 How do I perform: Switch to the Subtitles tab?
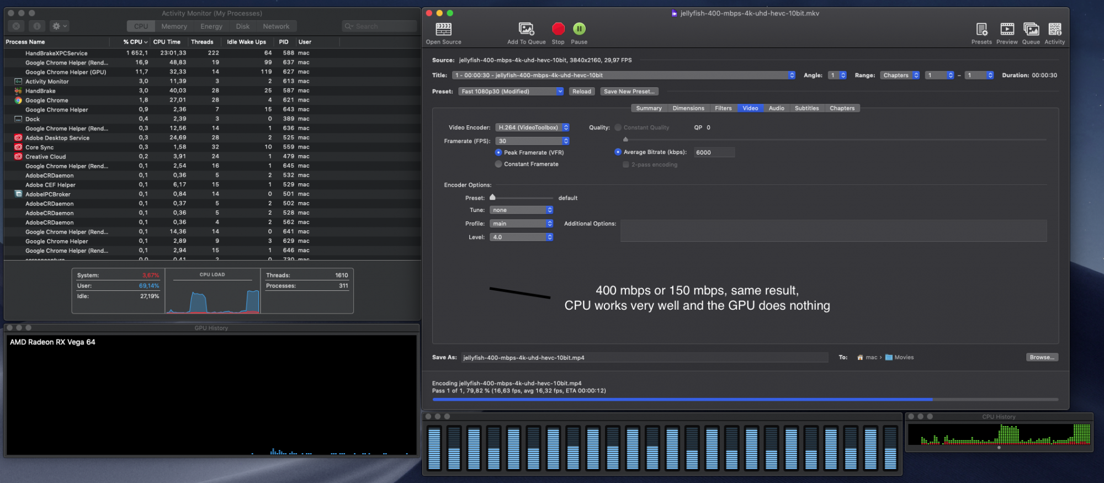click(x=806, y=108)
